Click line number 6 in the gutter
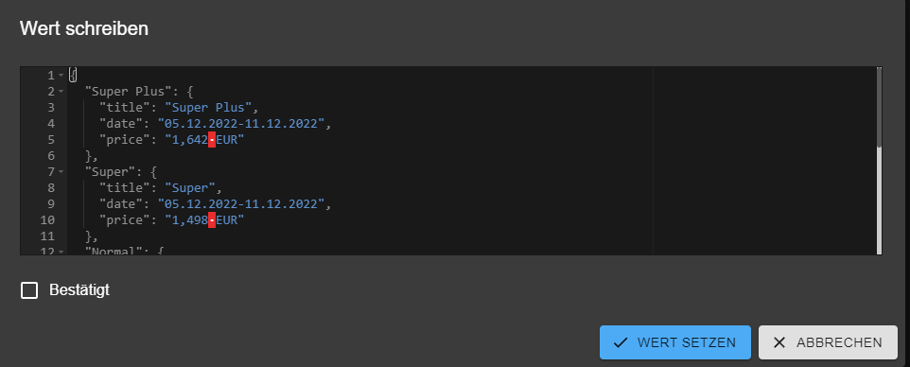The height and width of the screenshot is (367, 910). click(51, 156)
